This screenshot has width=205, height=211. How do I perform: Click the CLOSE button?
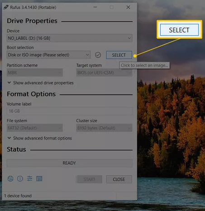(119, 179)
